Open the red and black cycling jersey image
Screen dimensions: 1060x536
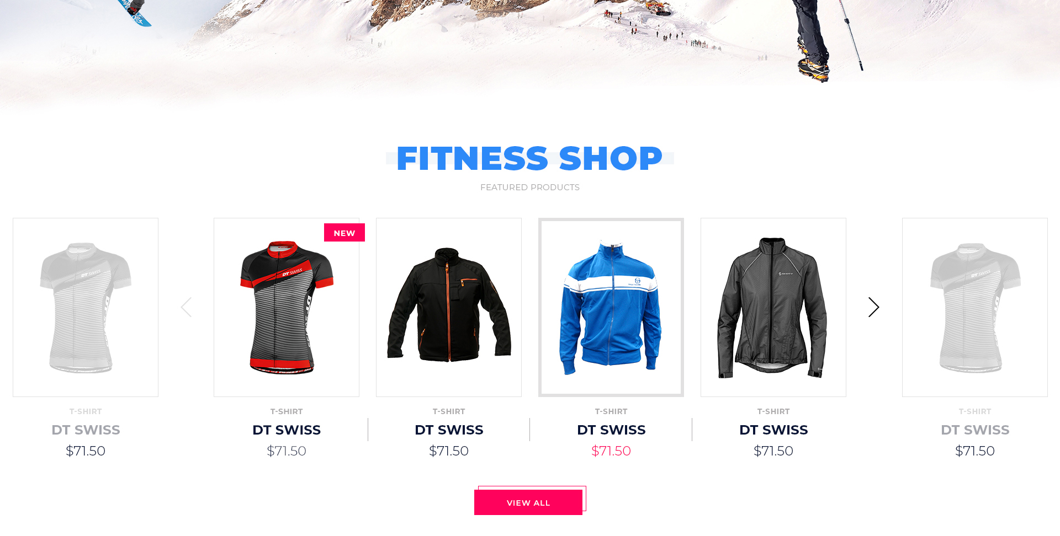coord(287,307)
